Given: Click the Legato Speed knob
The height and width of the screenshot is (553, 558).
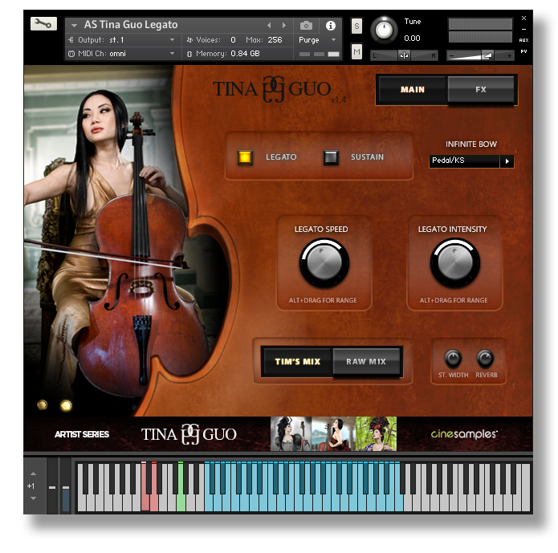Looking at the screenshot, I should pyautogui.click(x=324, y=263).
